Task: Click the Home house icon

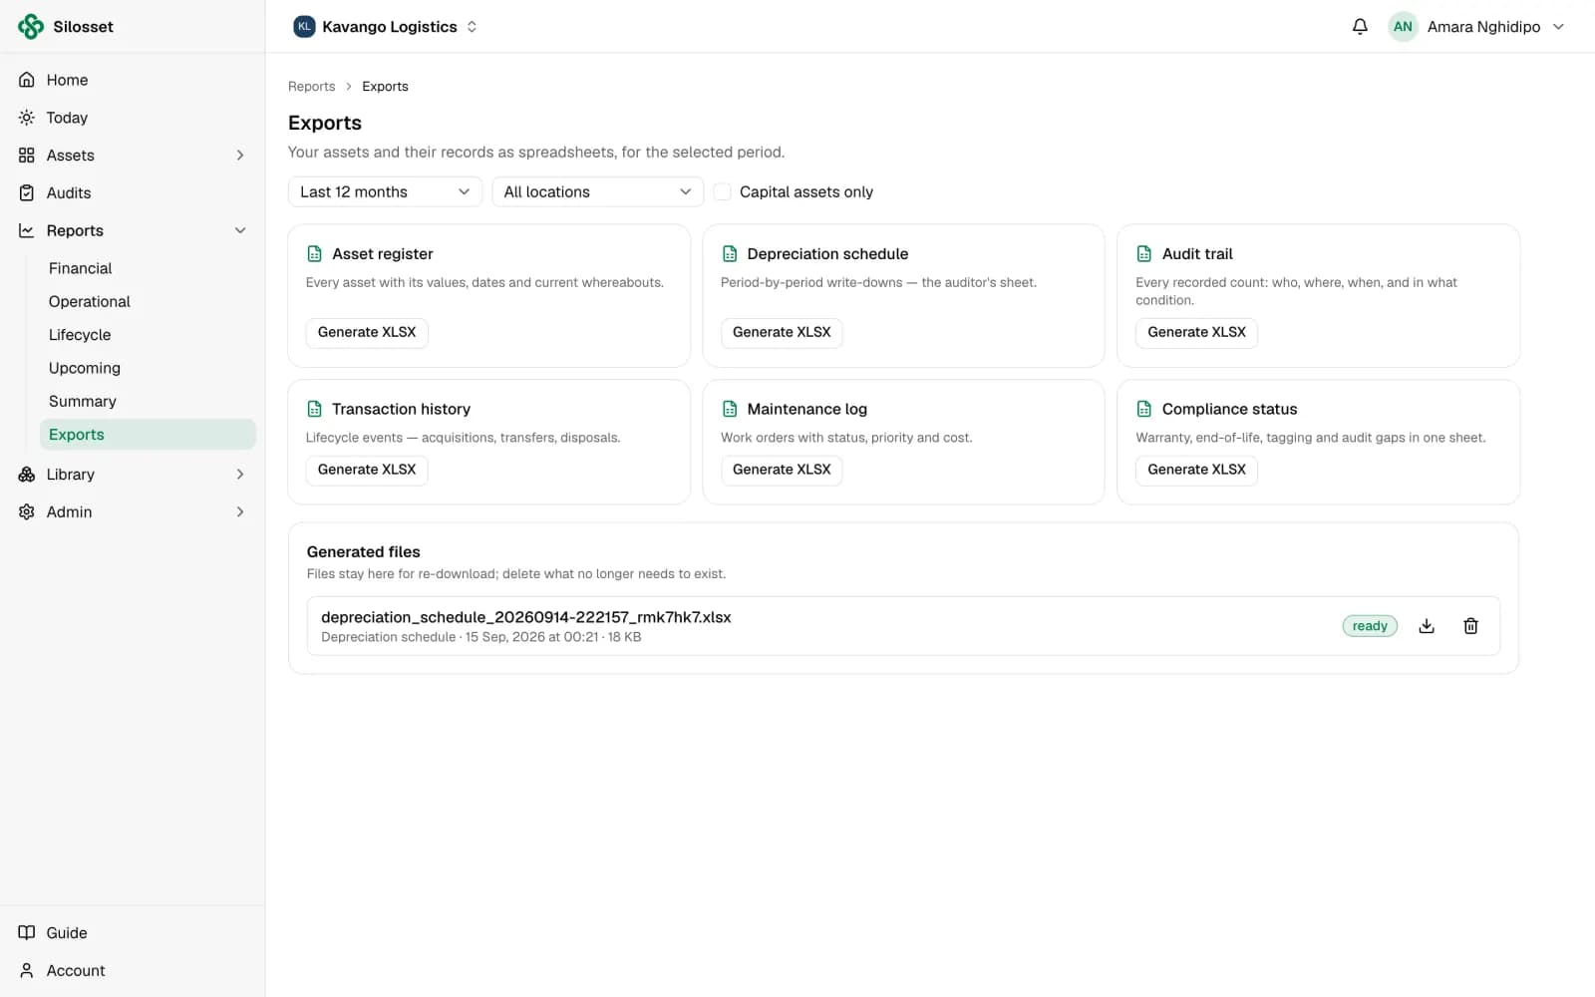Action: coord(27,80)
